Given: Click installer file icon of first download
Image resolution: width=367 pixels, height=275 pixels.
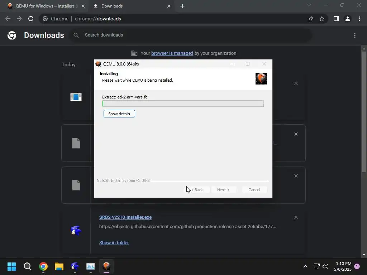Looking at the screenshot, I should click(x=76, y=97).
